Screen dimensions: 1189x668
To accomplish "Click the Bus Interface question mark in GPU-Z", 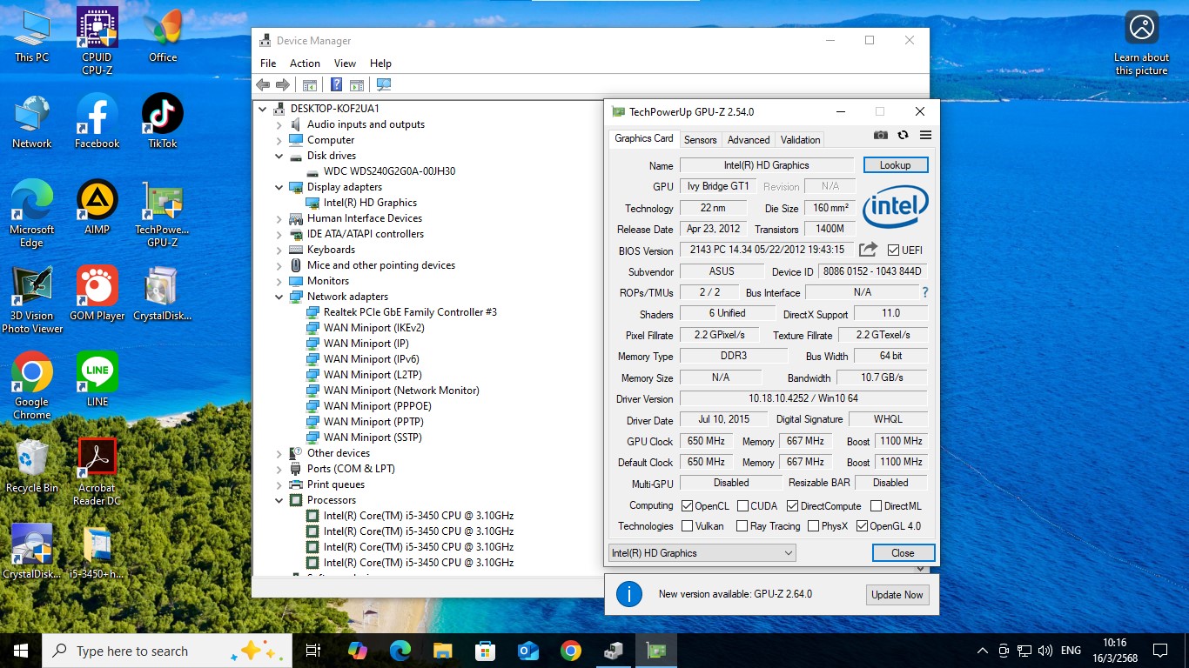I will (924, 292).
